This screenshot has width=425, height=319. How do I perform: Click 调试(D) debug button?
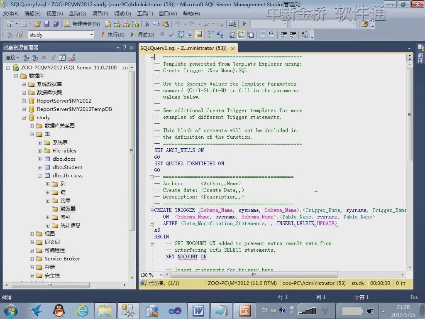143,35
